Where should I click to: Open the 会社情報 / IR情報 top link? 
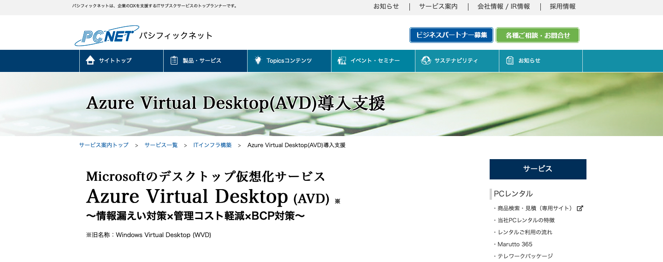[x=503, y=6]
